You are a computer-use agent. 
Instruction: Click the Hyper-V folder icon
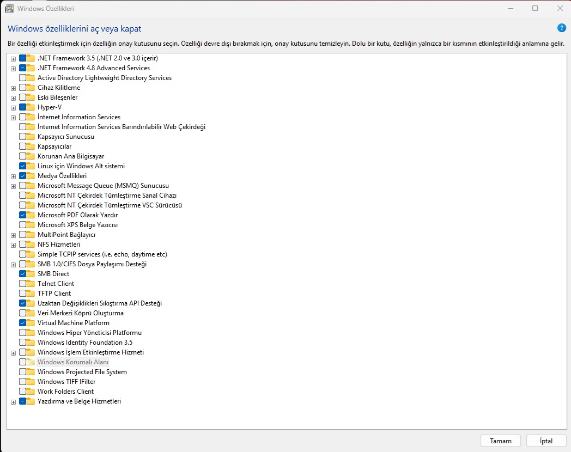31,107
